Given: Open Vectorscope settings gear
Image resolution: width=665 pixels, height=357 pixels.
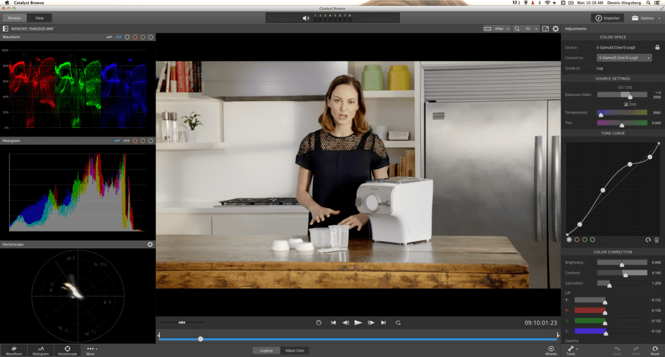Looking at the screenshot, I should pyautogui.click(x=150, y=244).
